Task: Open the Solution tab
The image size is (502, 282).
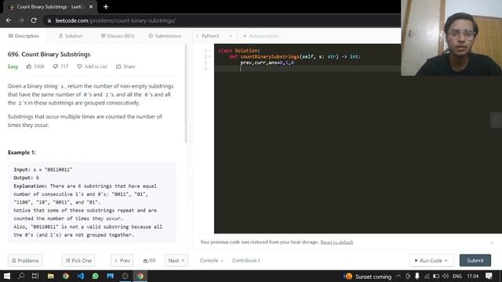Action: pos(71,36)
